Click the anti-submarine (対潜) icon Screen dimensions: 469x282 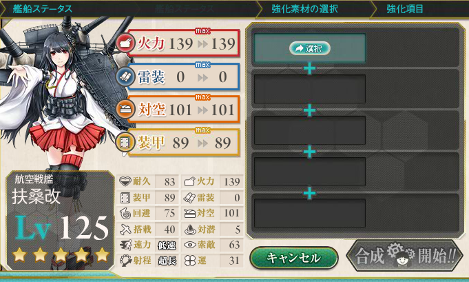190,230
